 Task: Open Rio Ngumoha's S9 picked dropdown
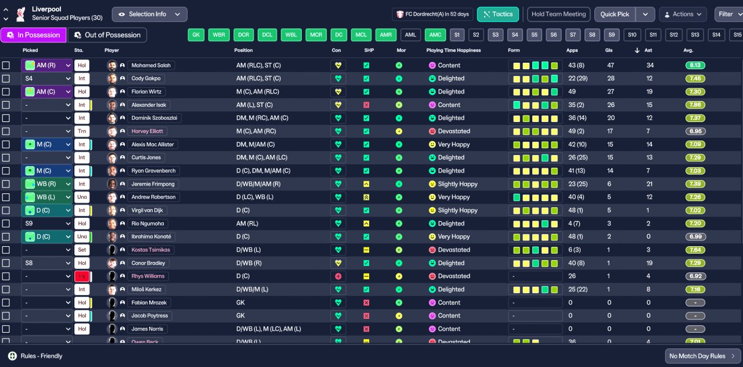point(46,224)
